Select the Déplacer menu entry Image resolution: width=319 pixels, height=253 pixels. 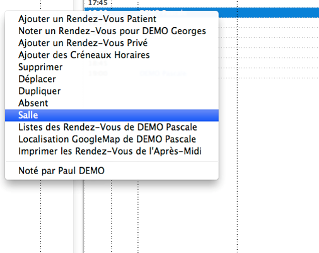pyautogui.click(x=112, y=79)
